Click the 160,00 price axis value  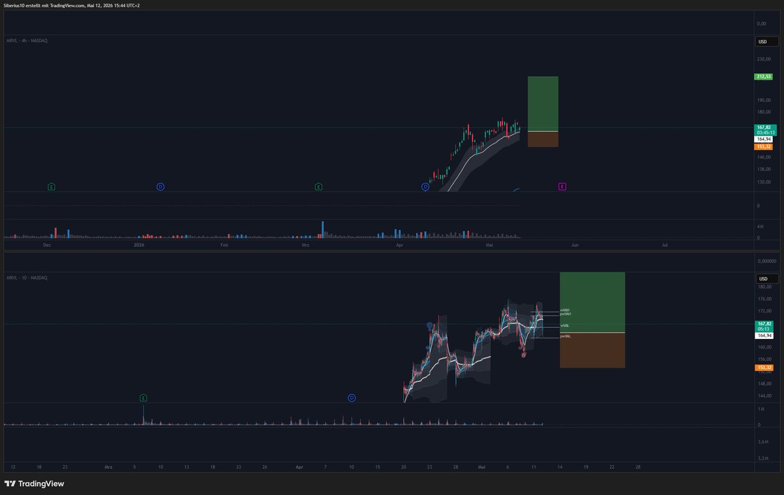[x=763, y=347]
